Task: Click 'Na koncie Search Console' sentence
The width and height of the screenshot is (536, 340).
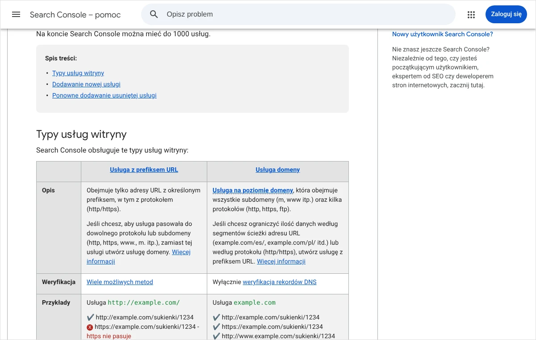Action: (x=123, y=34)
